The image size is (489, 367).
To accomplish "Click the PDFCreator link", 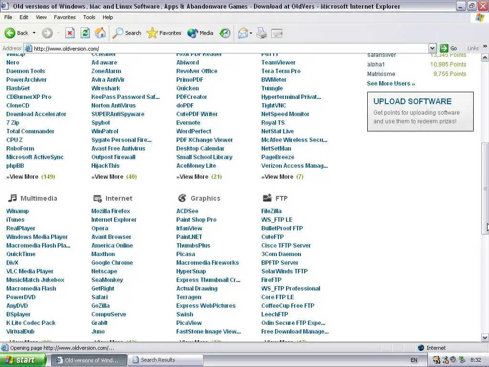I will pos(191,97).
